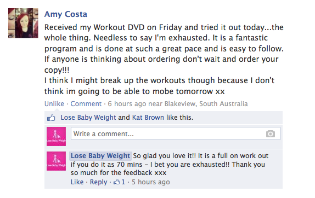Image resolution: width=315 pixels, height=198 pixels.
Task: Click Lose Baby Weight avatar beside comment box
Action: tap(56, 136)
